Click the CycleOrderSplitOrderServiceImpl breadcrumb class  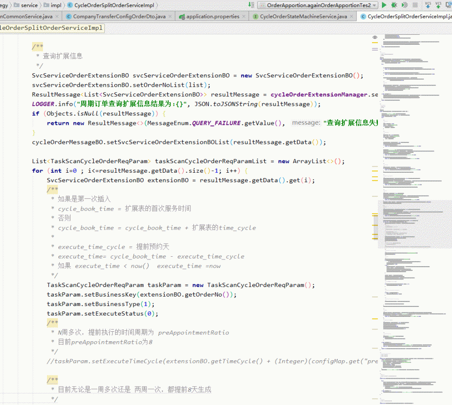coord(111,5)
